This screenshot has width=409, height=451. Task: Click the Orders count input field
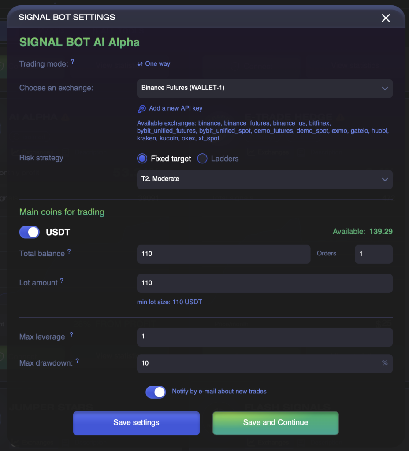374,254
